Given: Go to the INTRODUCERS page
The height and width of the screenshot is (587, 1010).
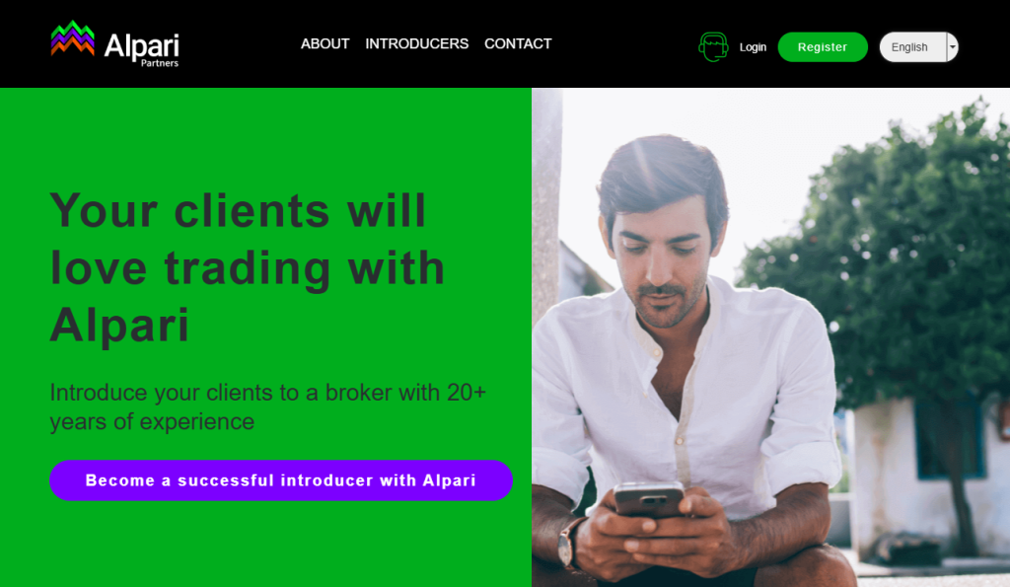Looking at the screenshot, I should (x=417, y=43).
